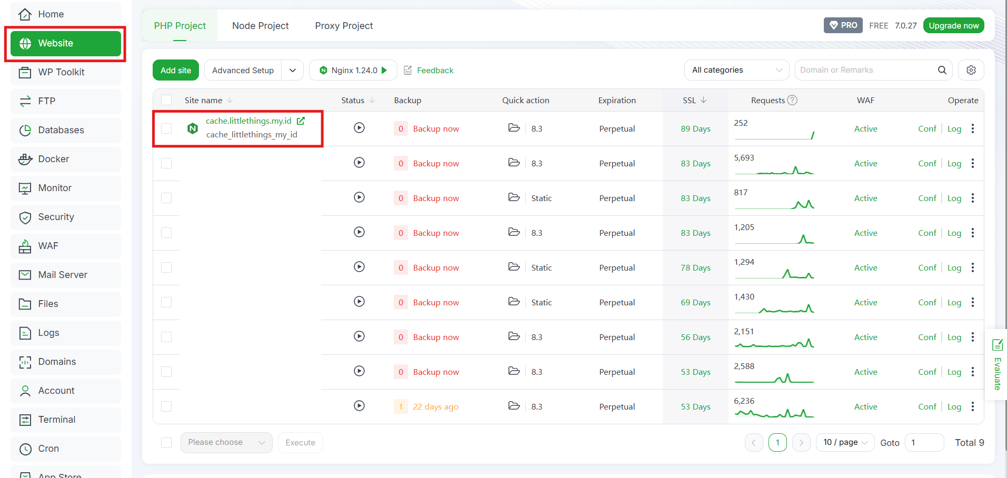Image resolution: width=1007 pixels, height=478 pixels.
Task: Click the Upgrade now button
Action: (954, 26)
